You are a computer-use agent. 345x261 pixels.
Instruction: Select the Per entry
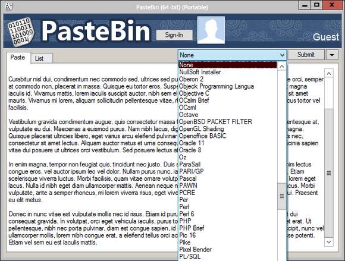coord(228,200)
